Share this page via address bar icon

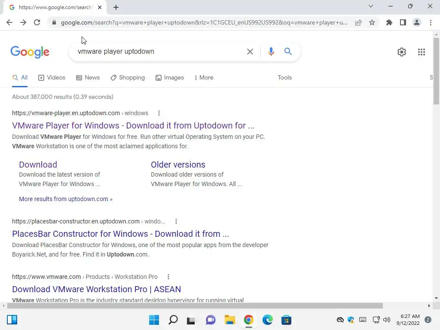coord(358,22)
